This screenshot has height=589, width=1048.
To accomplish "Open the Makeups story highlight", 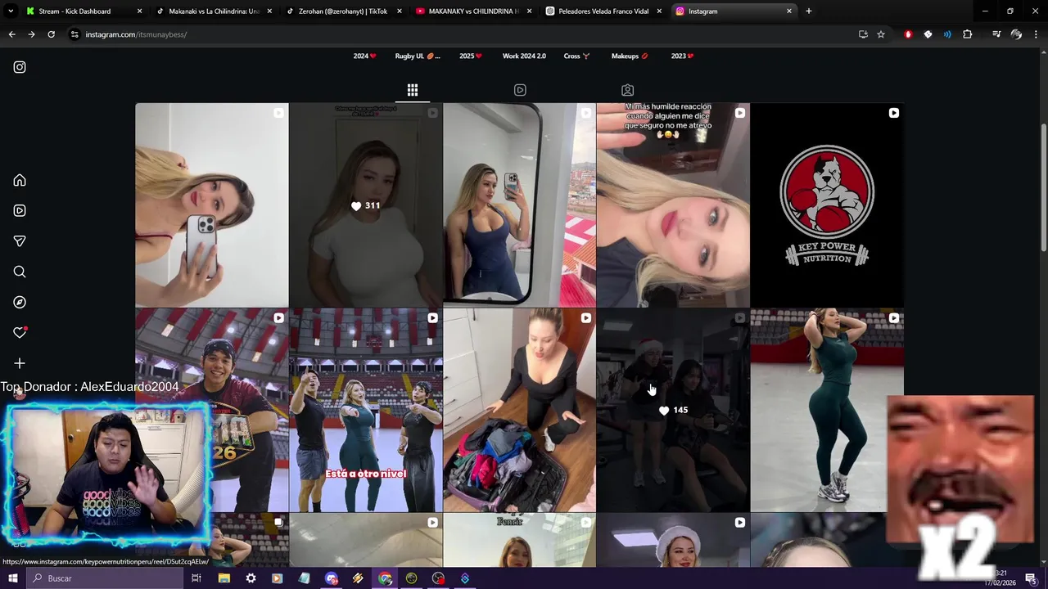I will coord(630,56).
